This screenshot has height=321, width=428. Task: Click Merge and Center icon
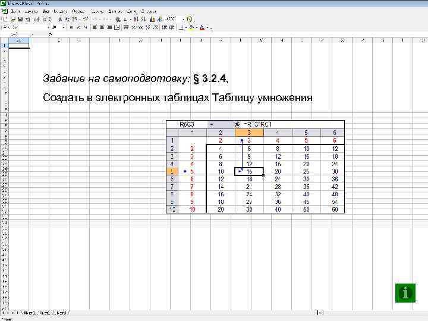click(117, 27)
